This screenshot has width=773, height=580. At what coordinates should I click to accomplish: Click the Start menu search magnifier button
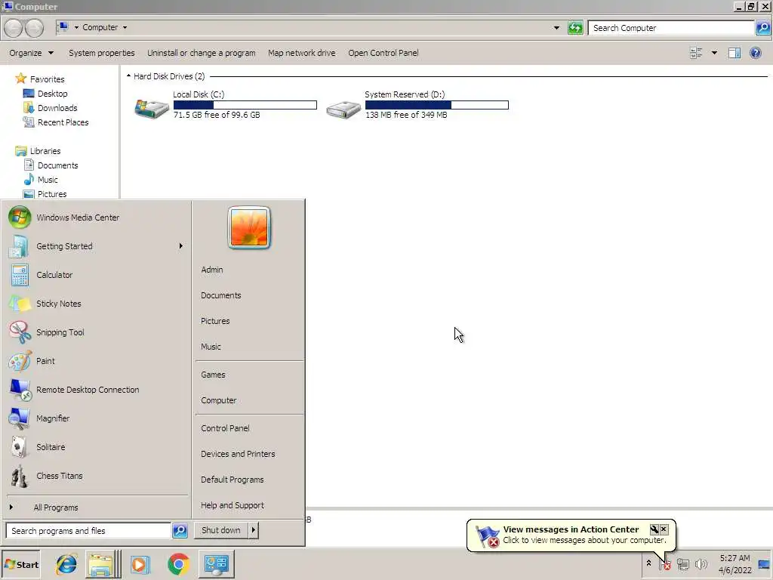coord(180,531)
